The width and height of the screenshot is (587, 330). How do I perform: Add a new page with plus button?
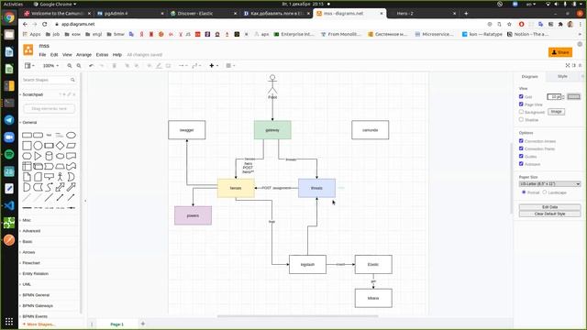coord(143,324)
